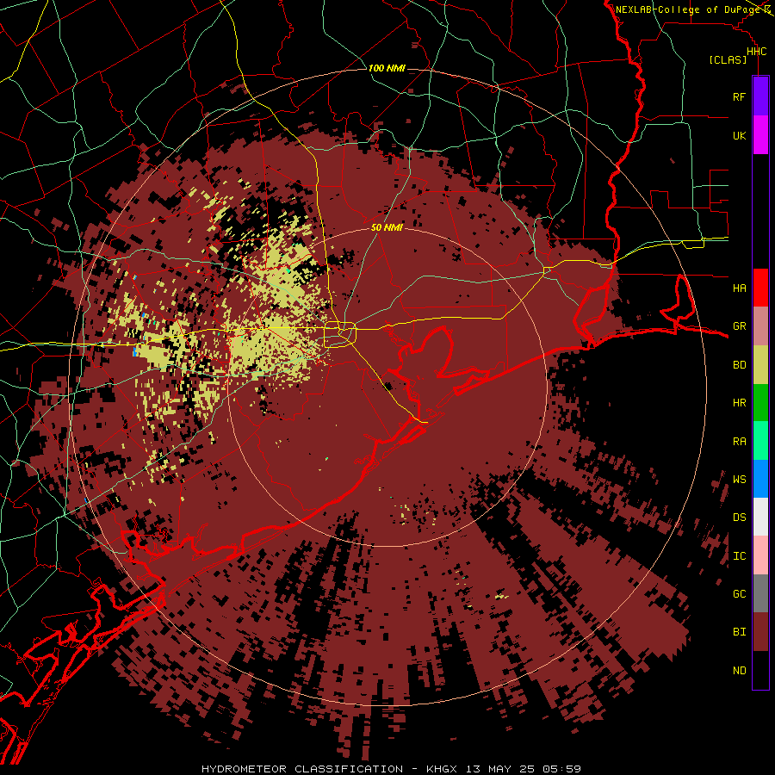Select the BD yellow legend swatch
The height and width of the screenshot is (775, 775).
pyautogui.click(x=760, y=365)
